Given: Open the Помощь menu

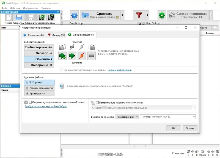Looking at the screenshot, I should (46, 8).
